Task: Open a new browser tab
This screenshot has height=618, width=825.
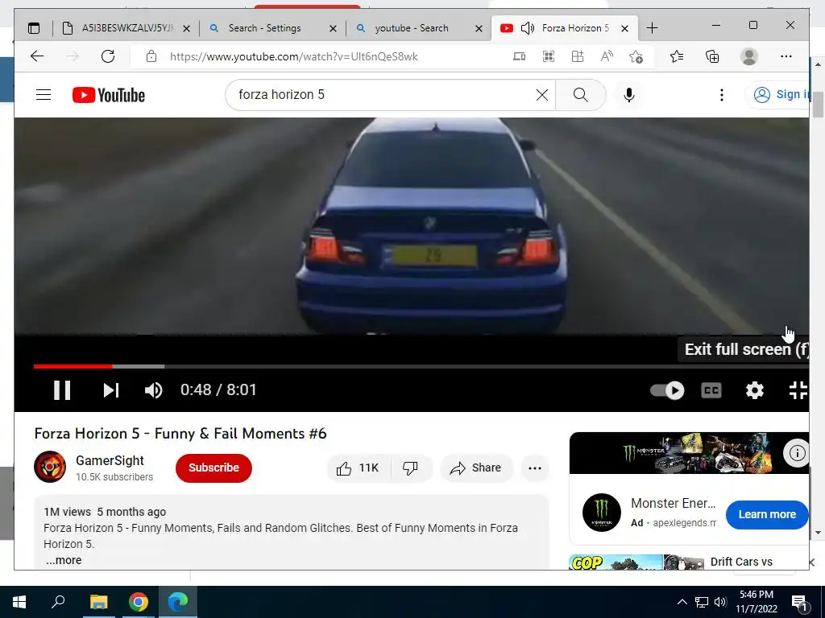Action: pyautogui.click(x=652, y=28)
